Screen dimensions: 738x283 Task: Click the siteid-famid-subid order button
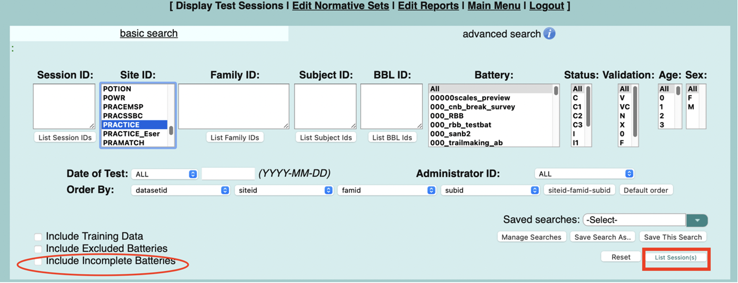[580, 190]
